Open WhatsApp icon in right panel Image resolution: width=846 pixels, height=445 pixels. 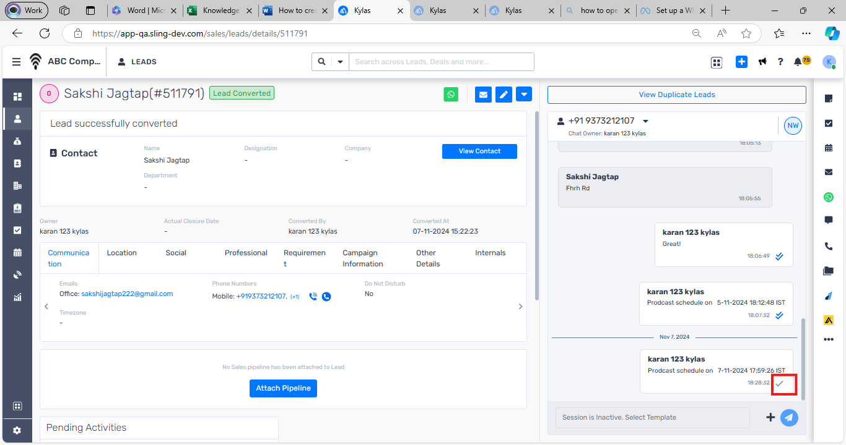click(x=829, y=197)
